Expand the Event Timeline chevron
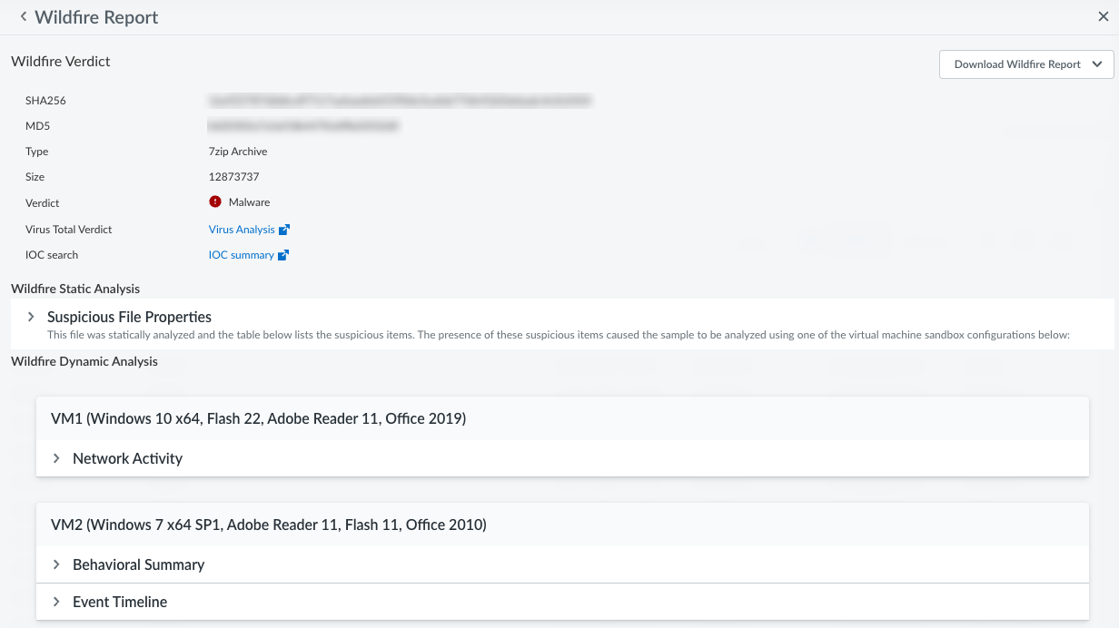 (56, 602)
